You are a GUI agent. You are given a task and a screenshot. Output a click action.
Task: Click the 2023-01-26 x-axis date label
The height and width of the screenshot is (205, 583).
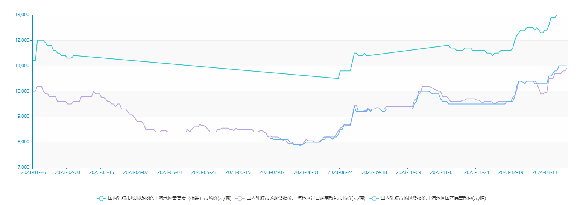33,172
